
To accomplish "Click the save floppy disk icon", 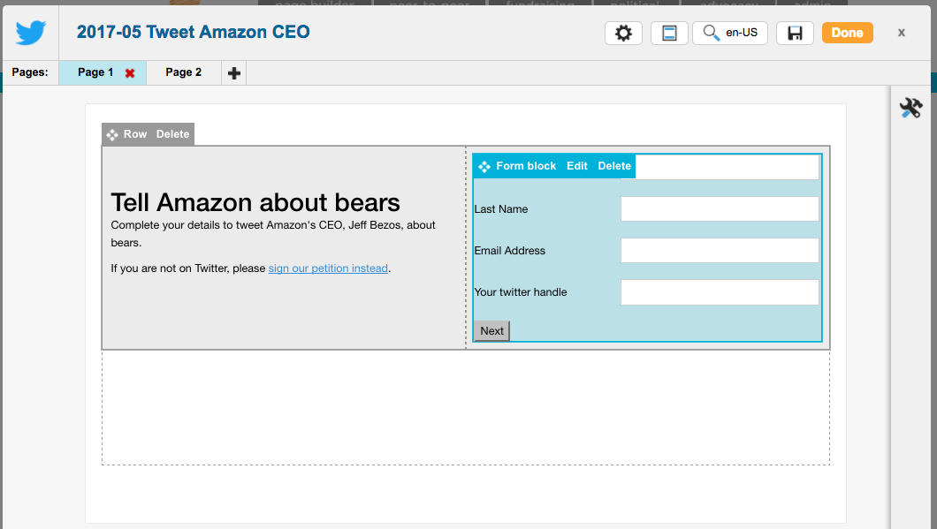I will 795,33.
